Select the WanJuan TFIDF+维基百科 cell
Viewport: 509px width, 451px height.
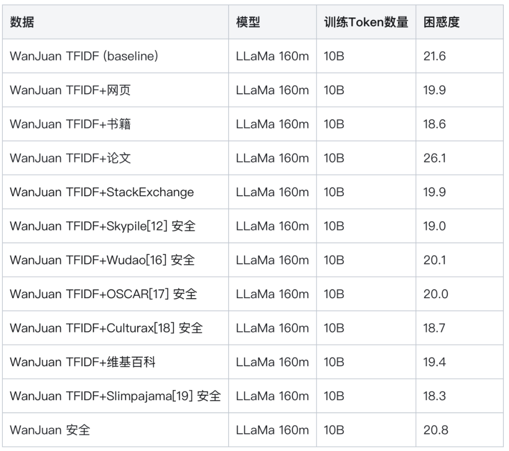pos(82,362)
